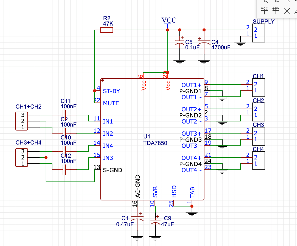Image resolution: width=297 pixels, height=246 pixels.
Task: Select the +5V power flag tool
Action: pos(276,11)
